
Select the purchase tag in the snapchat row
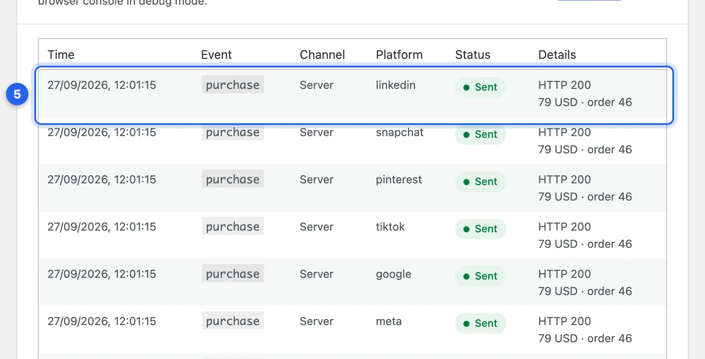click(233, 132)
